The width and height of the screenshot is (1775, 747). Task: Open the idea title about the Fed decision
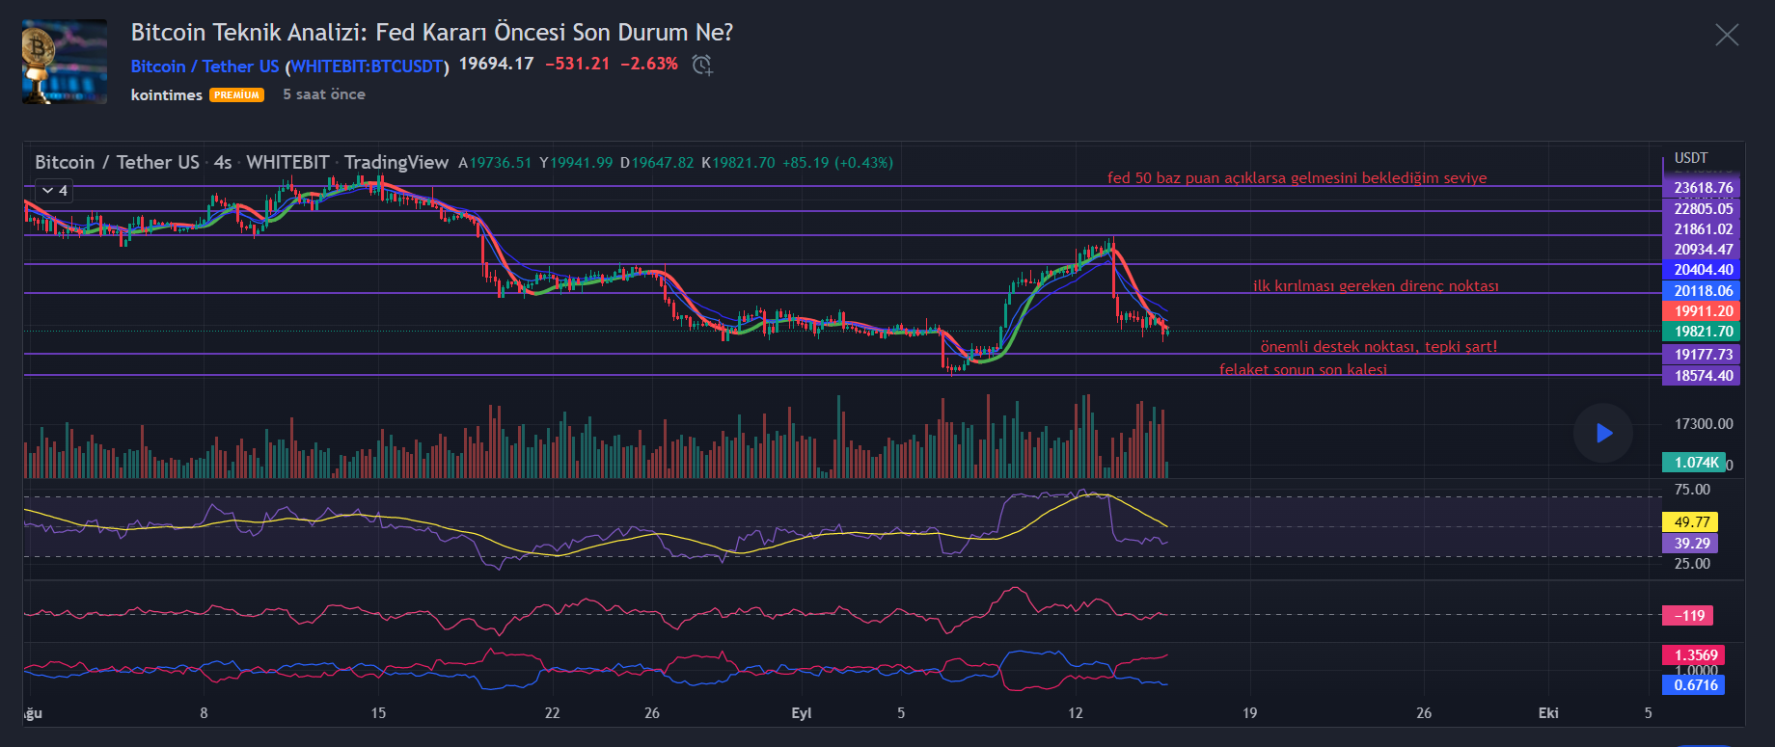point(432,32)
